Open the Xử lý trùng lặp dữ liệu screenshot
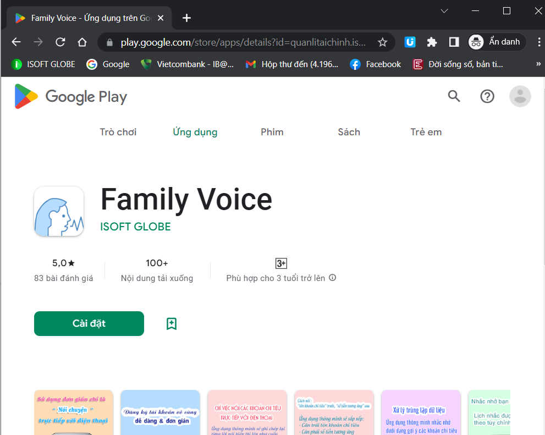The height and width of the screenshot is (435, 545). [x=421, y=412]
